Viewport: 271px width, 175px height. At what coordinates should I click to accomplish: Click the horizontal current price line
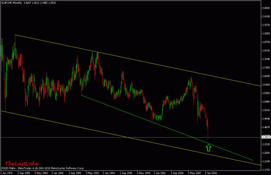click(x=131, y=138)
